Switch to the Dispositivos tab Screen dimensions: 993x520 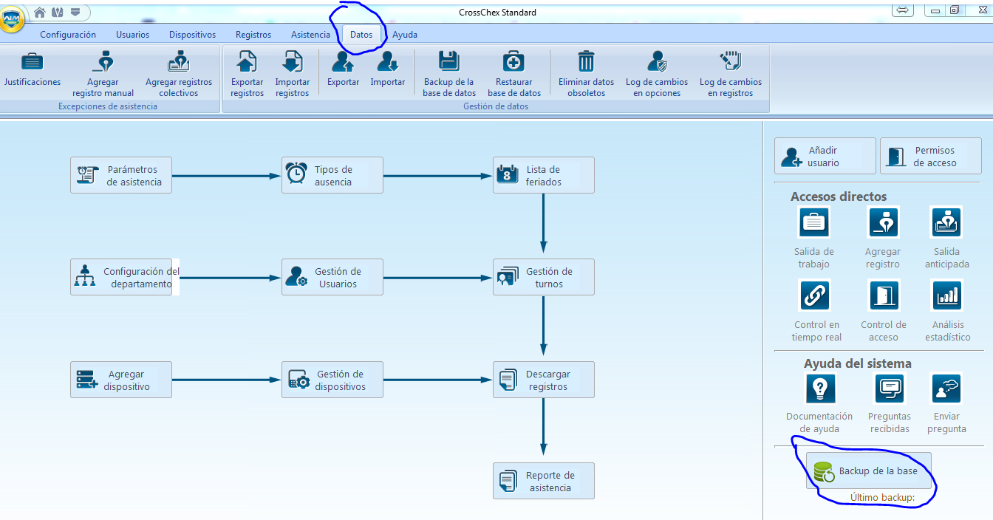point(192,35)
